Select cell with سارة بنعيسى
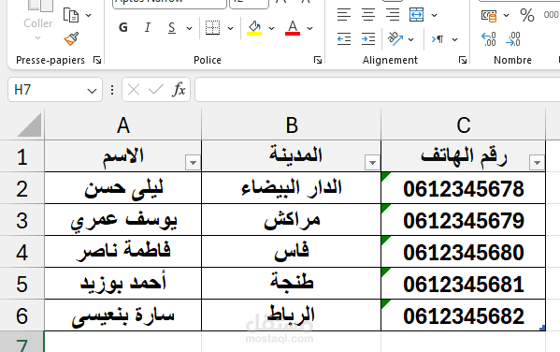This screenshot has width=560, height=352. (122, 315)
